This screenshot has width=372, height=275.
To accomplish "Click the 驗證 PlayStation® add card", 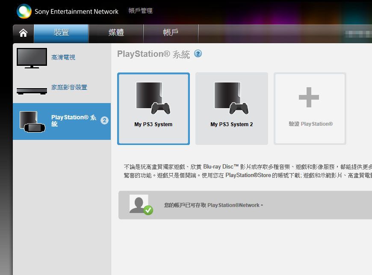I will (310, 109).
